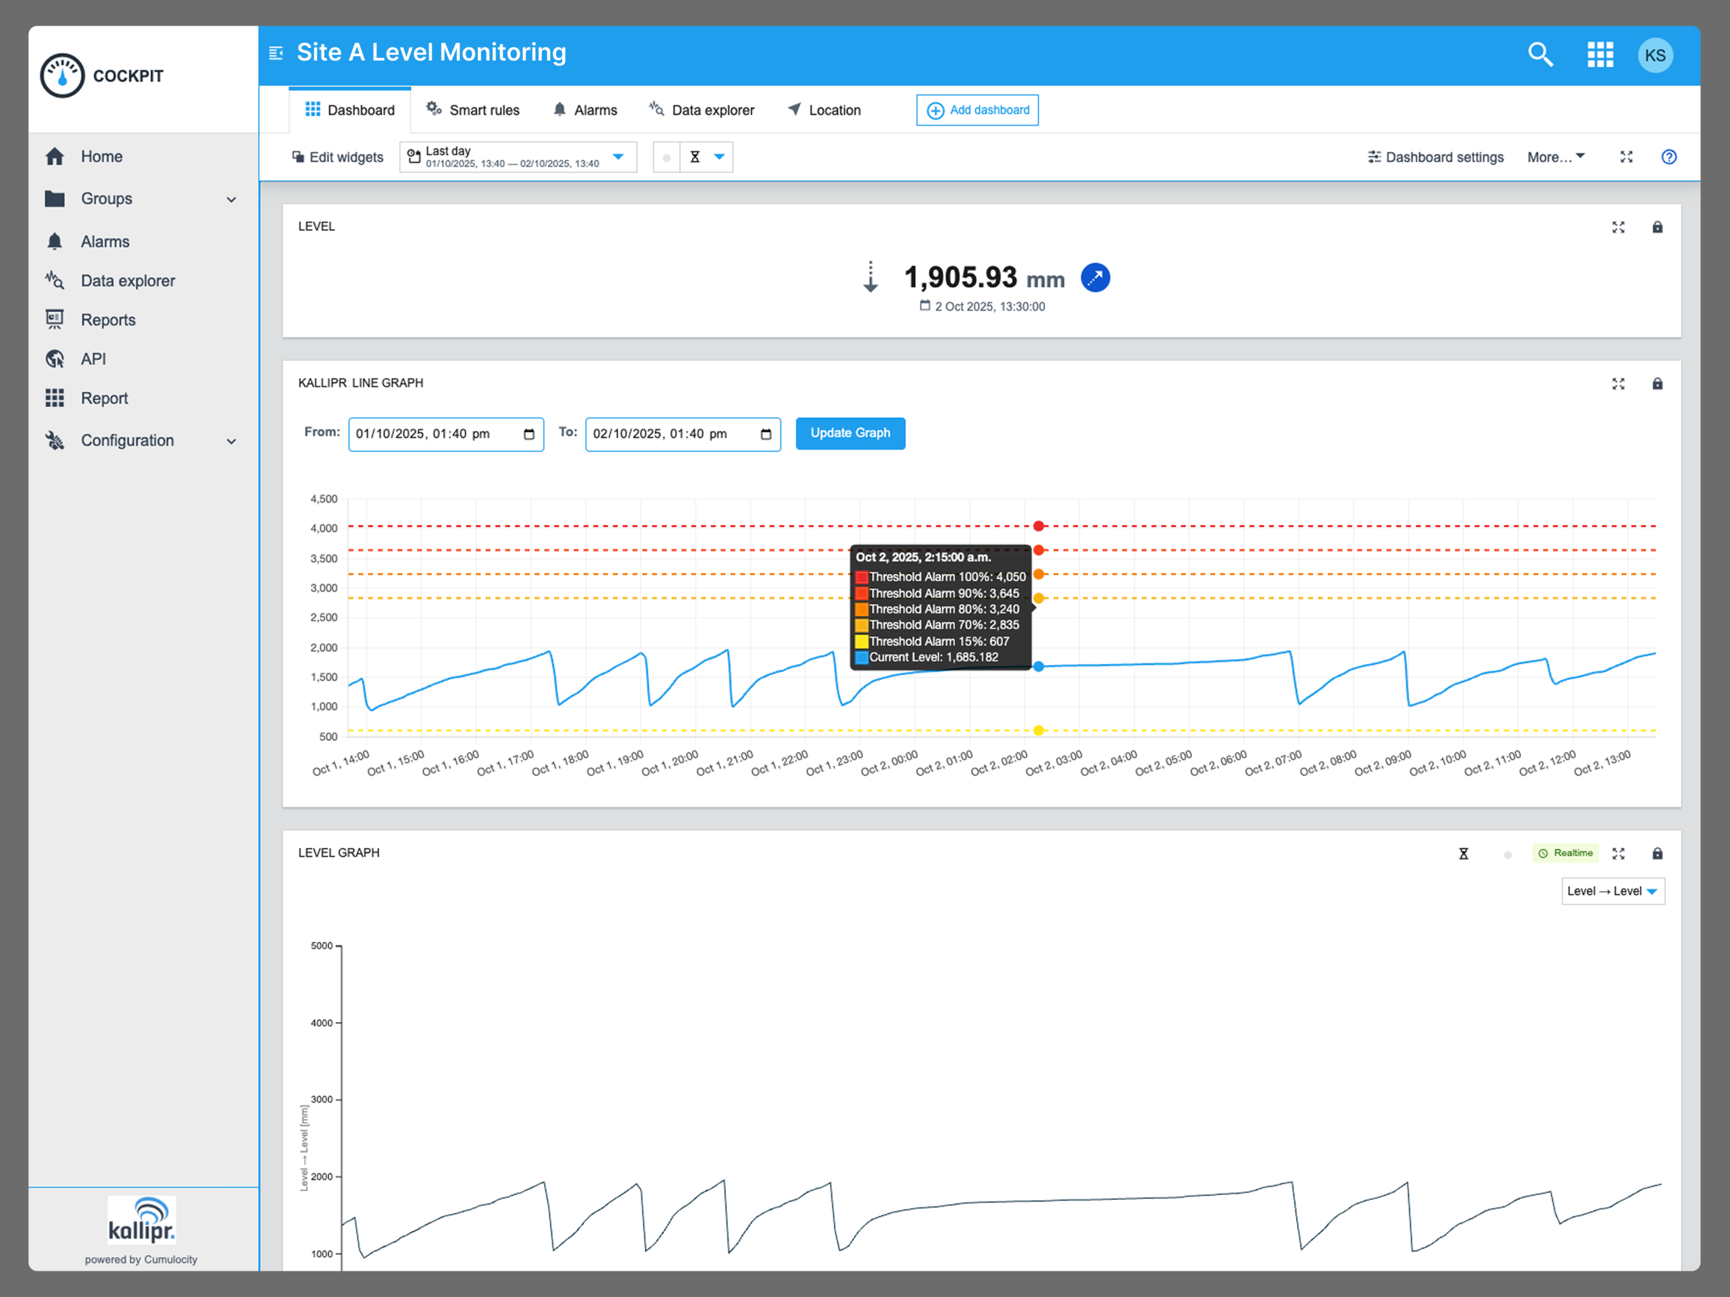Click the KS user avatar
1730x1297 pixels.
click(x=1654, y=55)
